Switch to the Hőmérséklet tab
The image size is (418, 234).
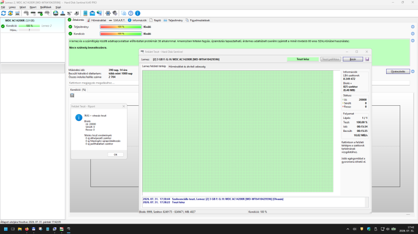[97, 20]
